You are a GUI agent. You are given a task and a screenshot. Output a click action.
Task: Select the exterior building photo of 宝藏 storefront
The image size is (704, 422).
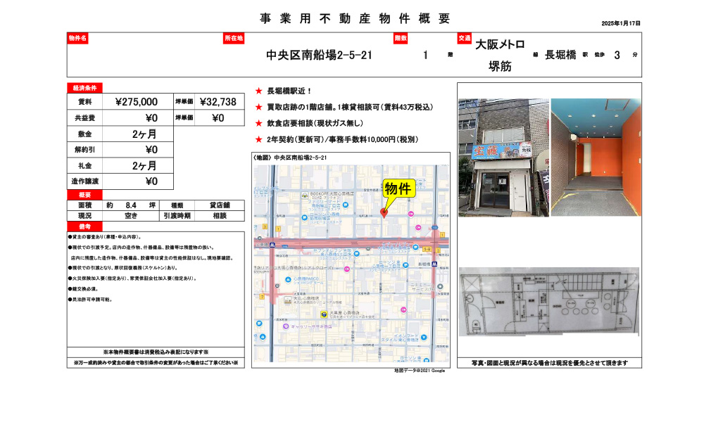[501, 151]
